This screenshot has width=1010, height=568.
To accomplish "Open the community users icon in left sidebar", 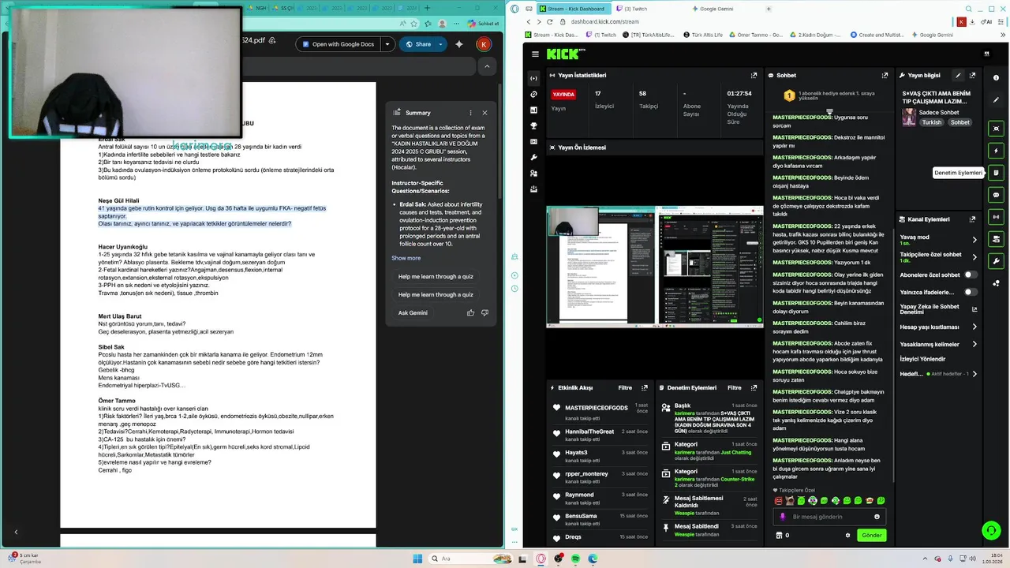I will tap(534, 173).
